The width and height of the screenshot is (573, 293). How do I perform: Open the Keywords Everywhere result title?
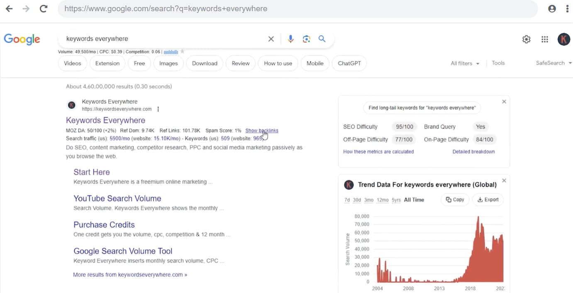coord(105,120)
